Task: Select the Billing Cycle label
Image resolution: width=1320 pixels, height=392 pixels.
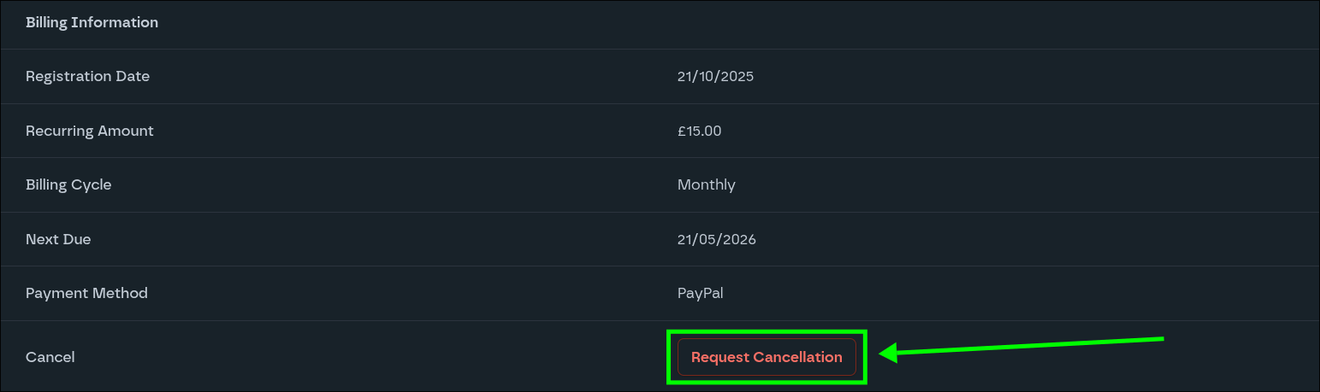Action: [x=68, y=184]
